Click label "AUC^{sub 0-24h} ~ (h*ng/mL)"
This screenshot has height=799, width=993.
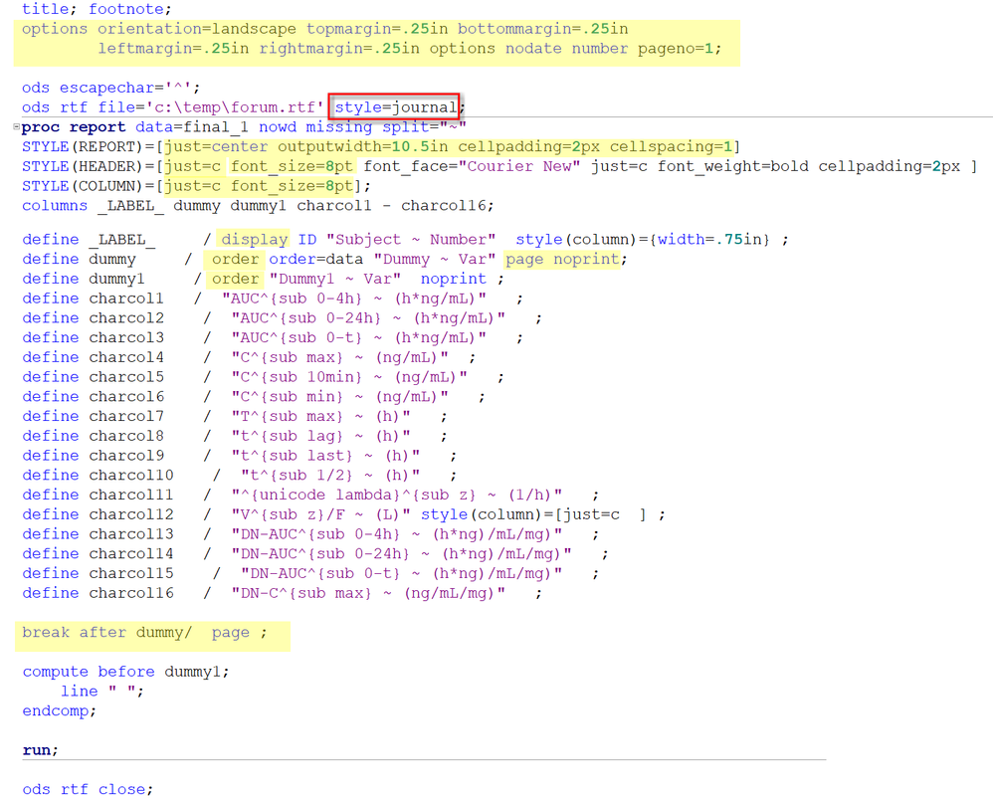tap(368, 317)
